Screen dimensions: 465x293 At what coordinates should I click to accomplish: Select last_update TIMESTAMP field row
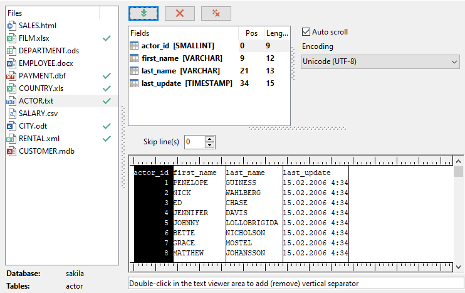[x=182, y=83]
